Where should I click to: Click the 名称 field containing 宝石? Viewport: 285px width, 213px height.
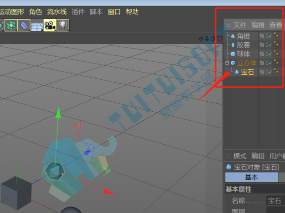tap(275, 200)
